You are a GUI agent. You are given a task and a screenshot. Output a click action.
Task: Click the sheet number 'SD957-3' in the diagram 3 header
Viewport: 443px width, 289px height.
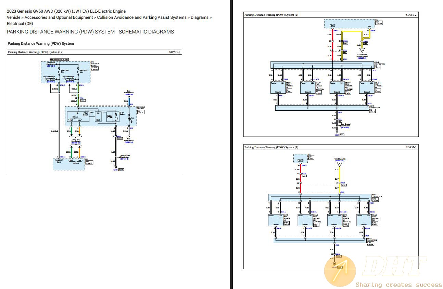pyautogui.click(x=411, y=147)
